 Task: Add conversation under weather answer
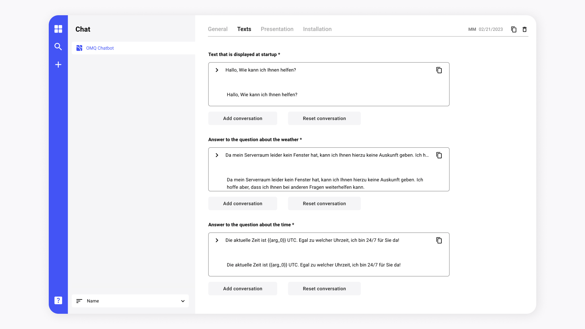pyautogui.click(x=243, y=203)
